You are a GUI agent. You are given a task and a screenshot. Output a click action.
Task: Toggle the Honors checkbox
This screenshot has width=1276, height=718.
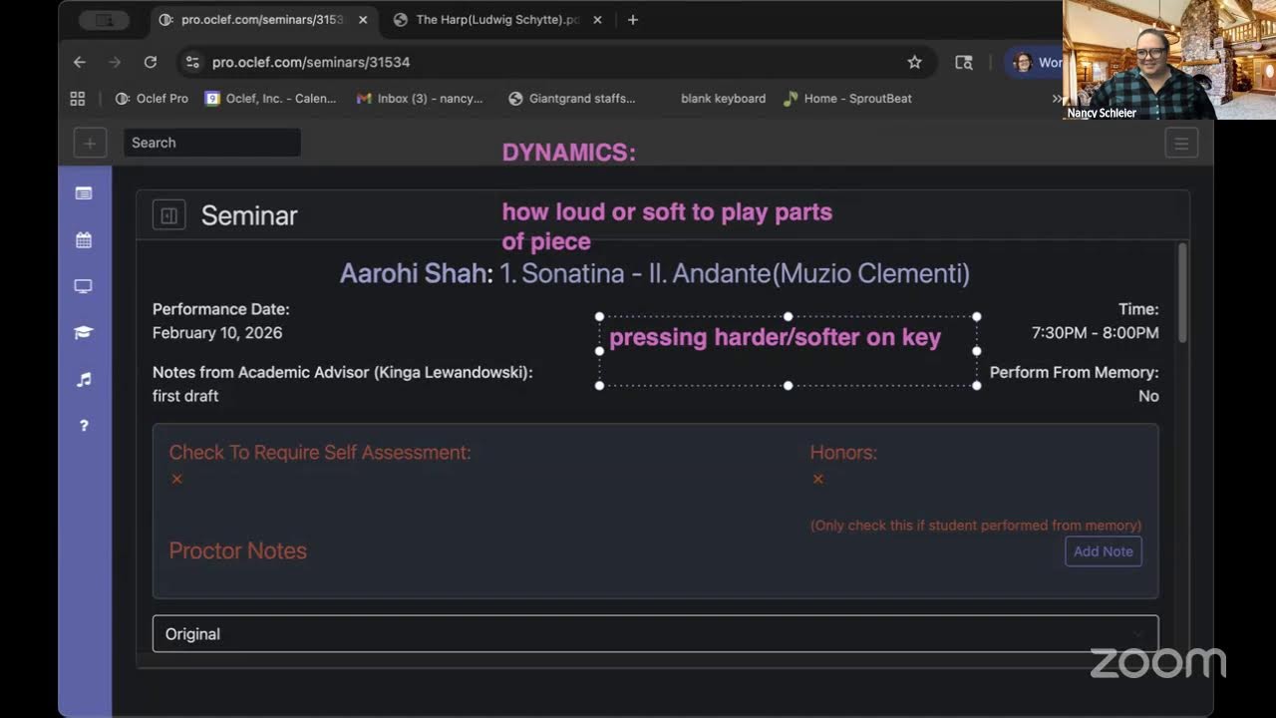coord(817,479)
